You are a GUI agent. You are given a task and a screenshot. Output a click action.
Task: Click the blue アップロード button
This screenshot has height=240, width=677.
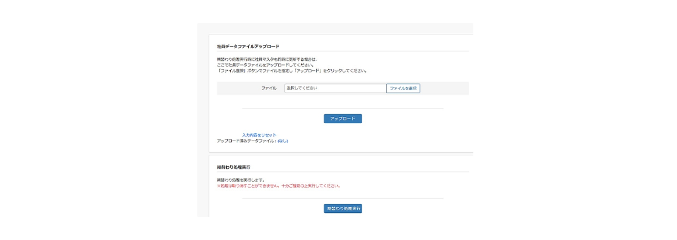(343, 119)
